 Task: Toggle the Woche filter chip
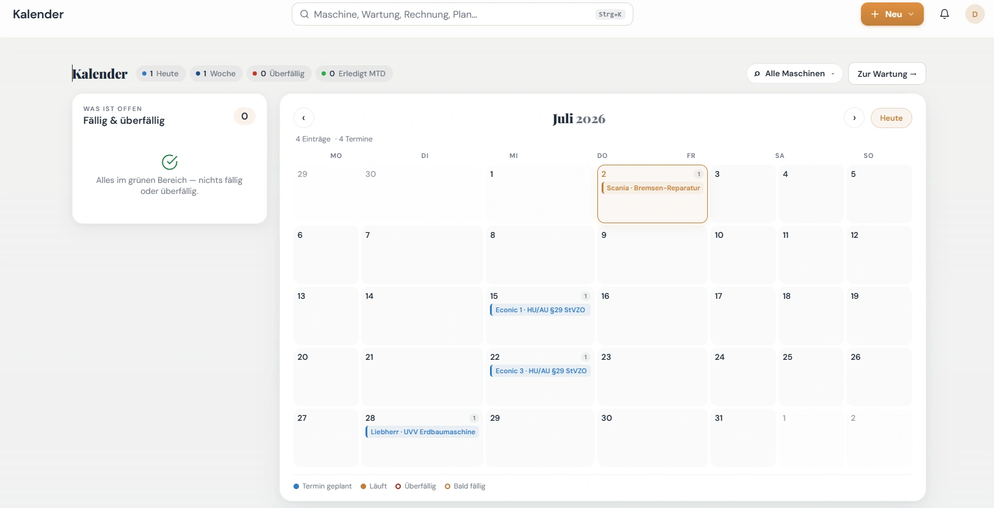[x=216, y=74]
